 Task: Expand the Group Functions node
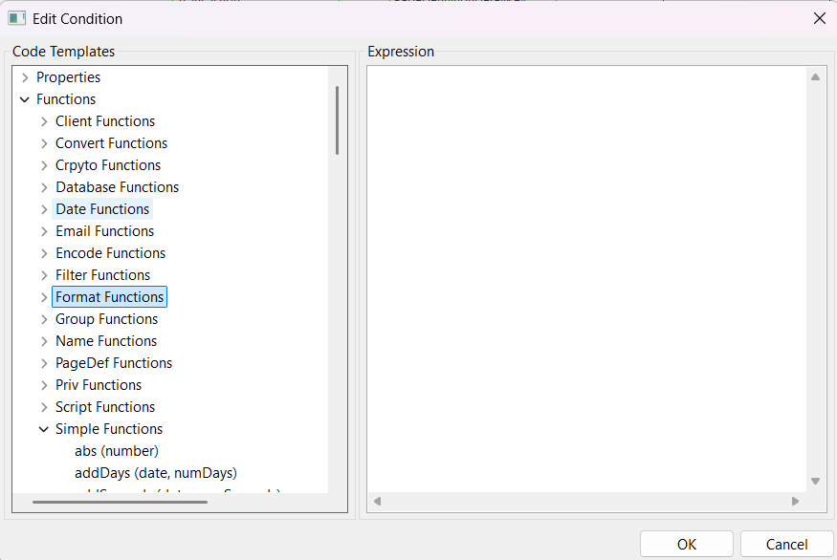[x=44, y=319]
